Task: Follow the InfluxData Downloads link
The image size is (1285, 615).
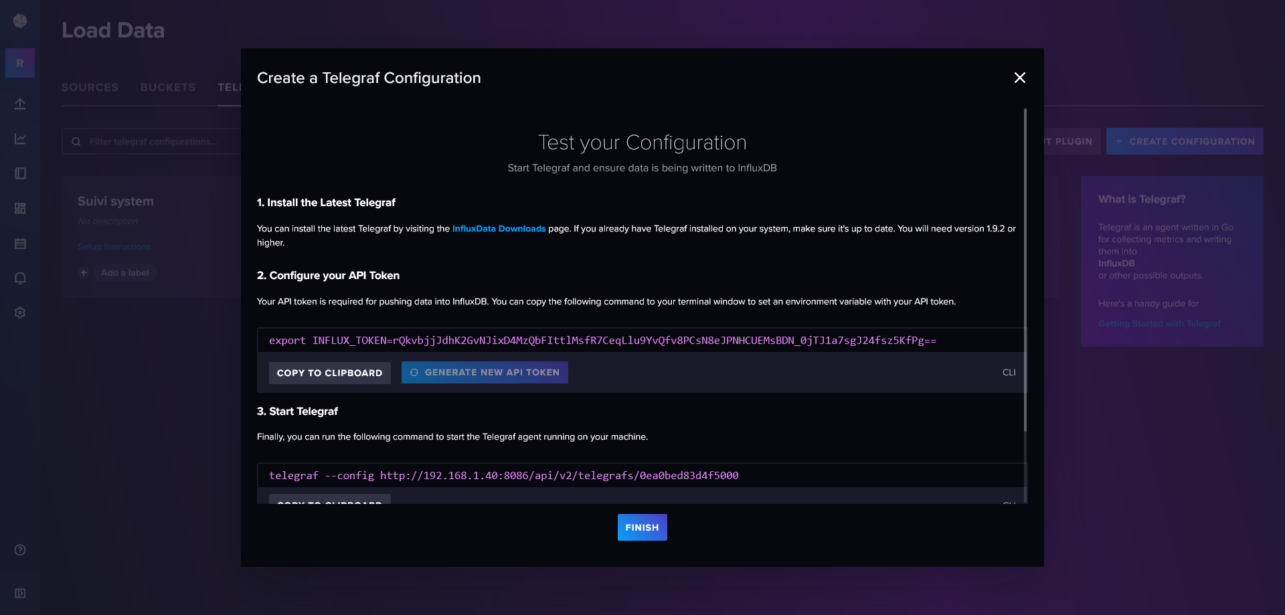Action: point(499,229)
